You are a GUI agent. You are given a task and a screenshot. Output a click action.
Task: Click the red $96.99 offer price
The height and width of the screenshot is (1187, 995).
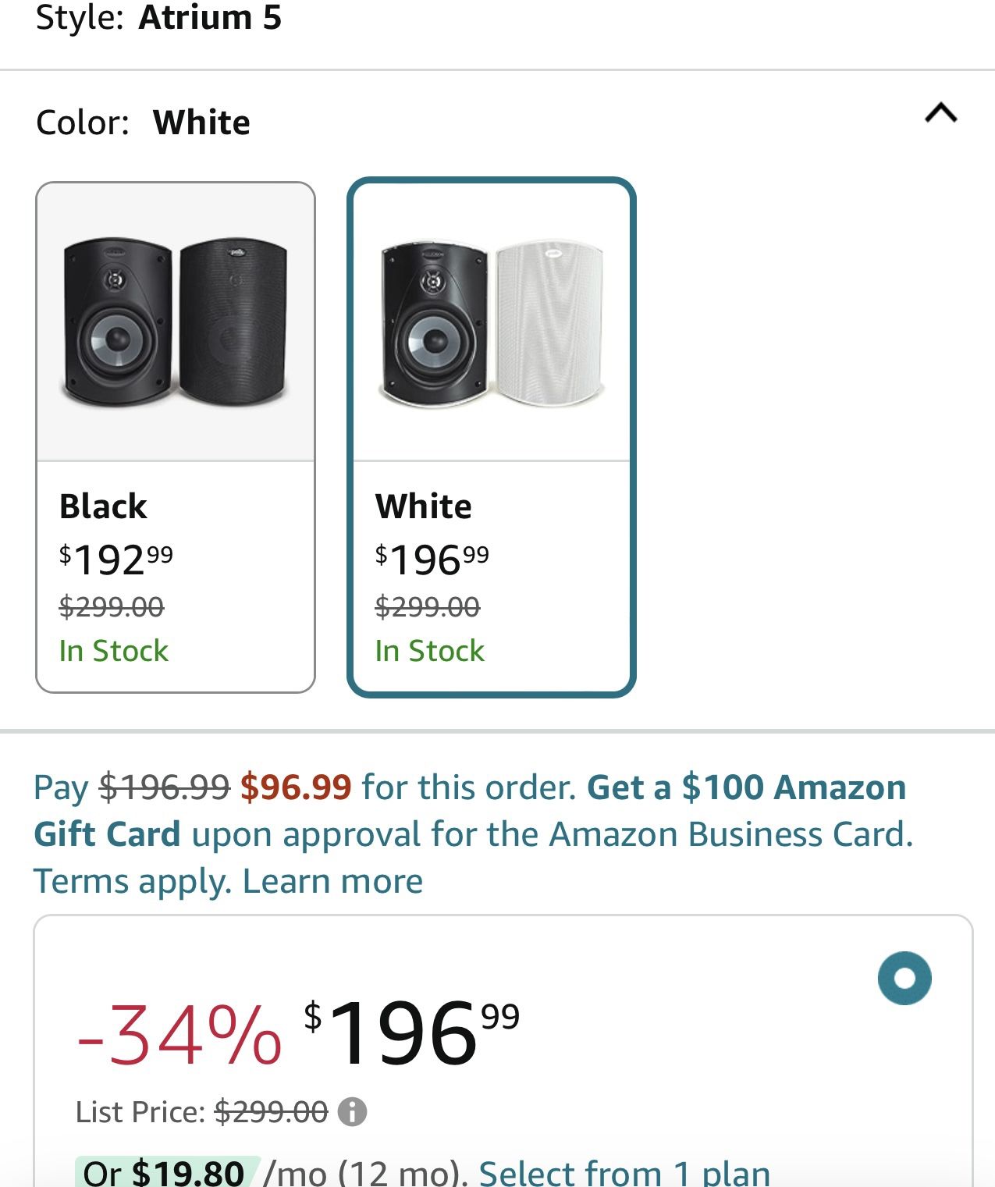point(296,787)
